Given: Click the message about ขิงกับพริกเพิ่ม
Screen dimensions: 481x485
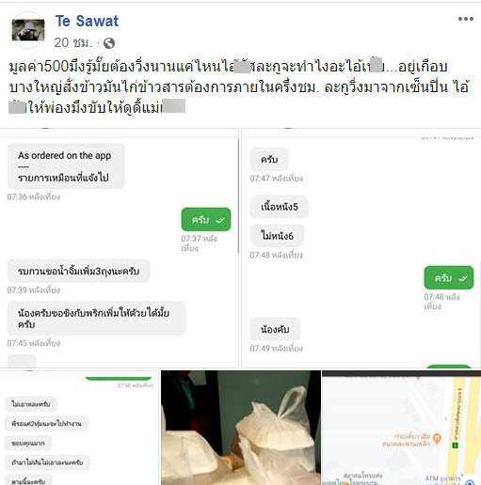Looking at the screenshot, I should (96, 319).
